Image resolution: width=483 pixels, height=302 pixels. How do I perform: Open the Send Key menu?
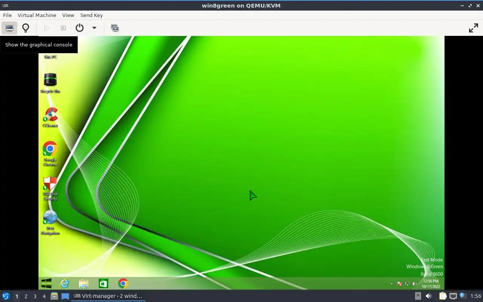click(x=91, y=15)
